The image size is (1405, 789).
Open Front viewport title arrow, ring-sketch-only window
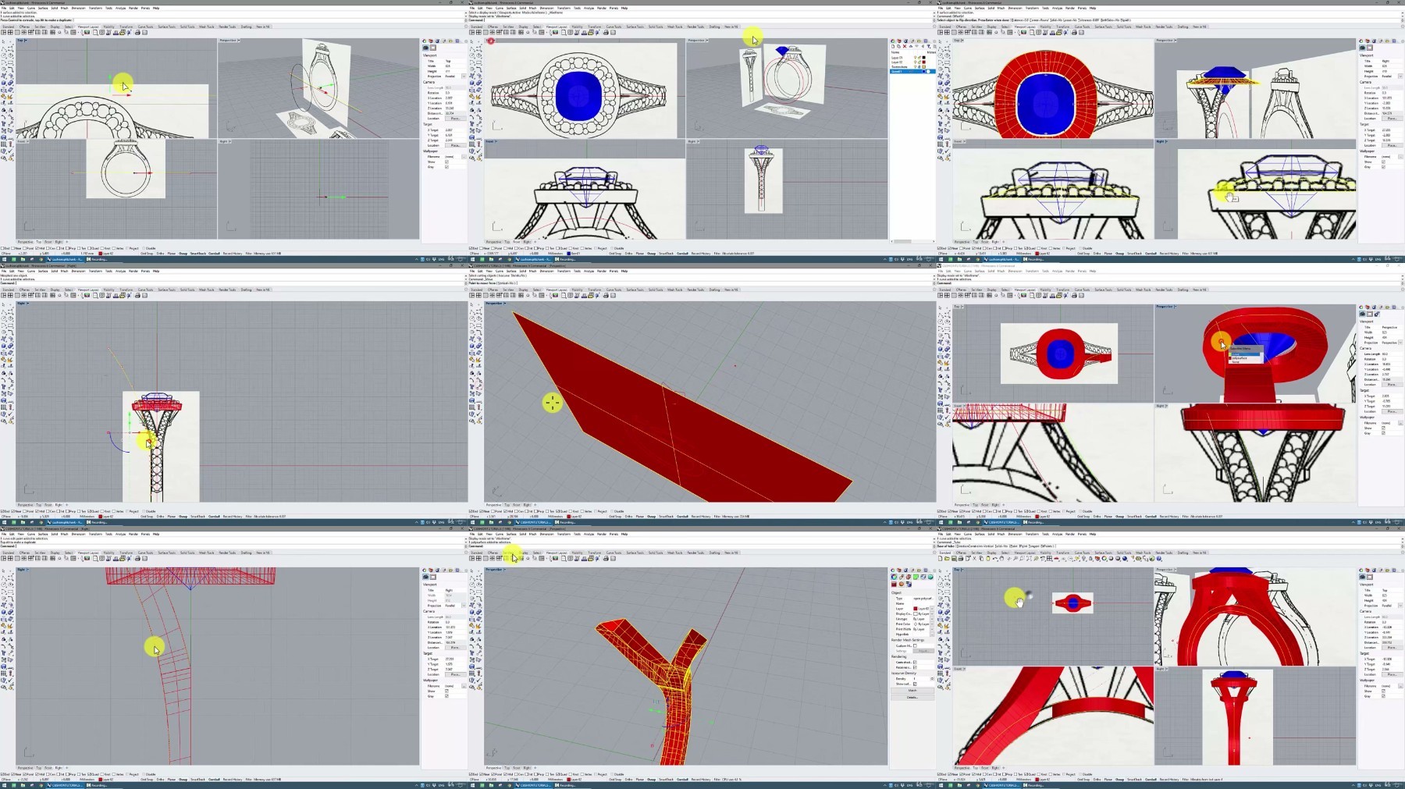[x=28, y=141]
